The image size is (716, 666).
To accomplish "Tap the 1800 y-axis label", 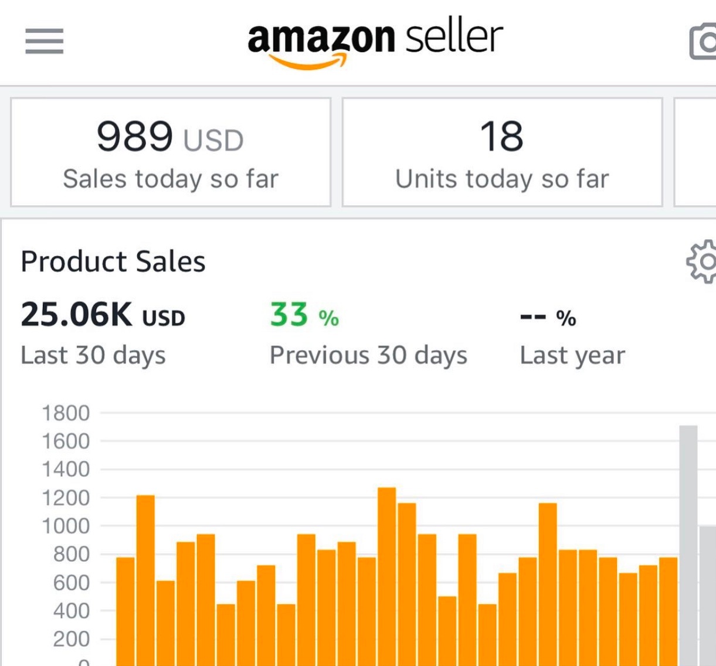I will pyautogui.click(x=66, y=413).
